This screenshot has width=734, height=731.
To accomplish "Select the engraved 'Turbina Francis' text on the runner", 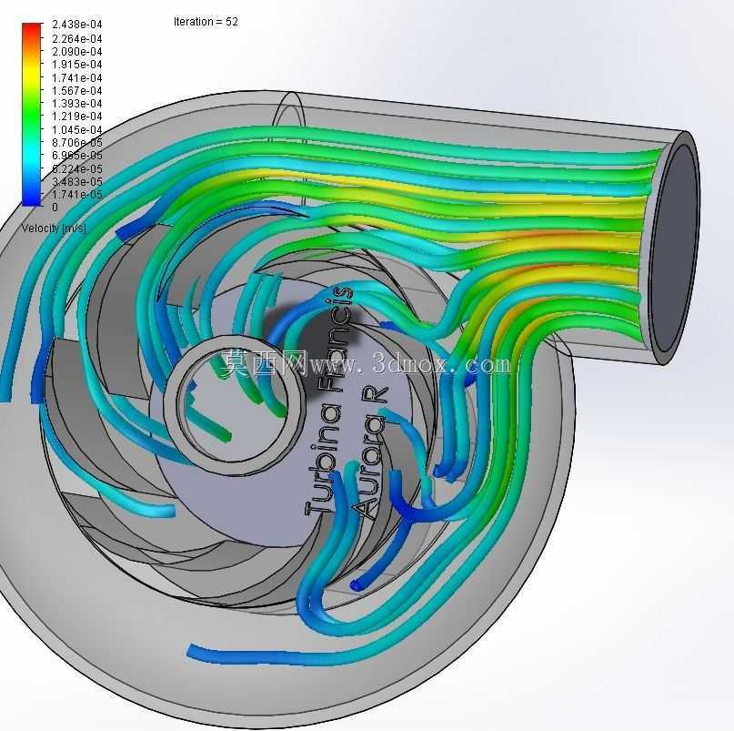I will coord(328,402).
